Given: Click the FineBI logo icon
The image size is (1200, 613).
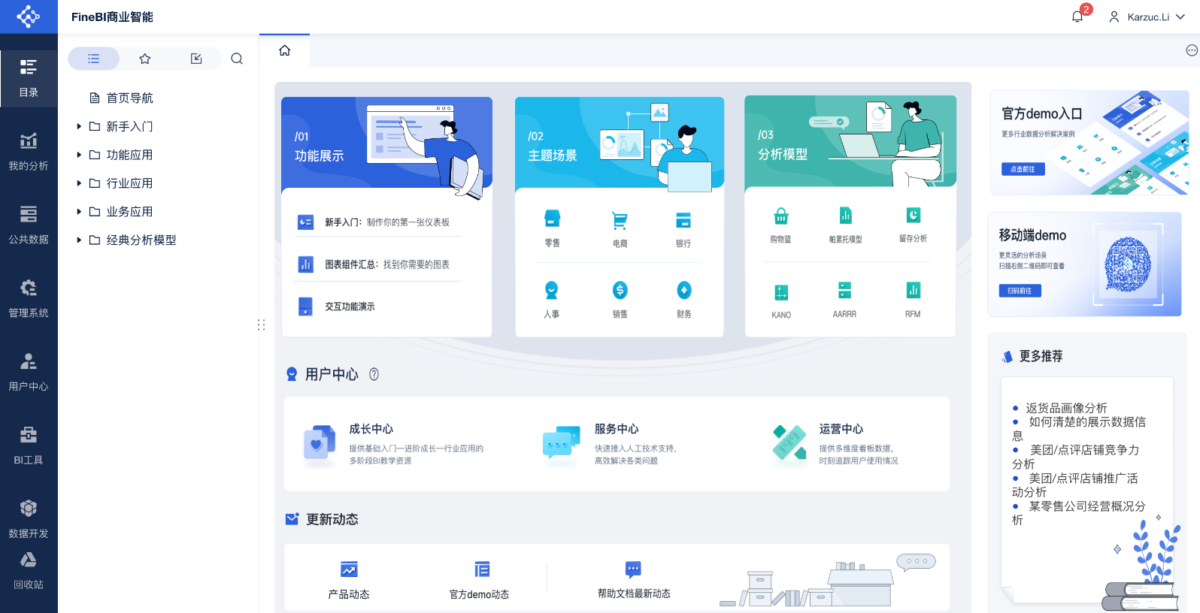Looking at the screenshot, I should [29, 17].
